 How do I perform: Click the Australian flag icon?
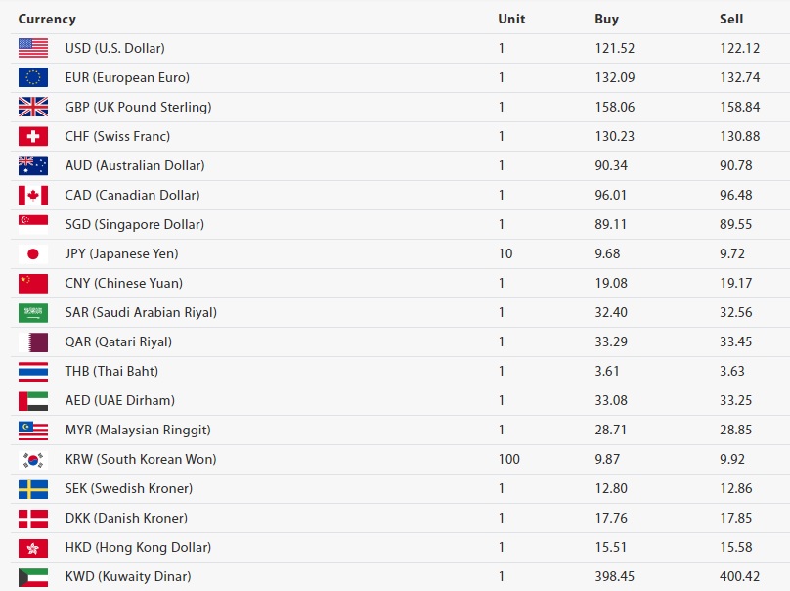click(32, 165)
